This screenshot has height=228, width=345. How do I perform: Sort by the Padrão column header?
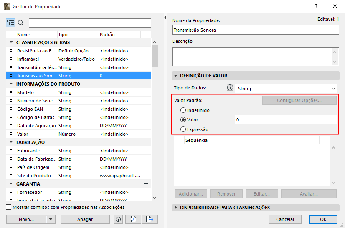pyautogui.click(x=119, y=35)
